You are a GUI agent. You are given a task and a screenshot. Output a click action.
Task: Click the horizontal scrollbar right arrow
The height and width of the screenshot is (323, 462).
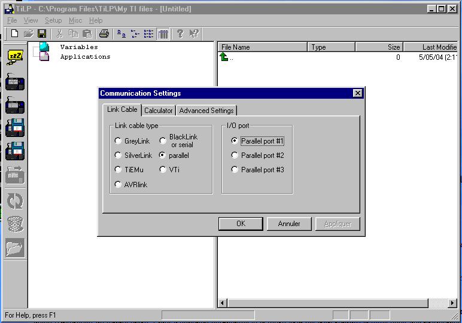(x=452, y=303)
